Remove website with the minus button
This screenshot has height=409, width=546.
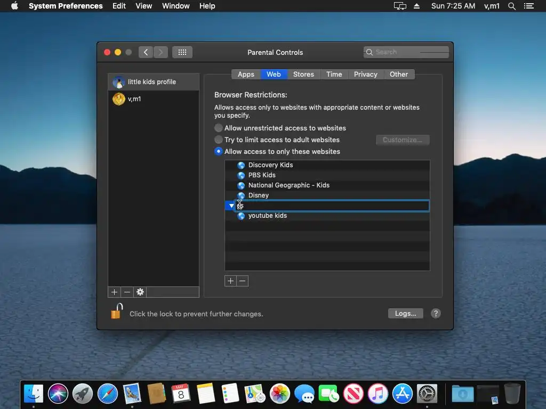pyautogui.click(x=243, y=281)
